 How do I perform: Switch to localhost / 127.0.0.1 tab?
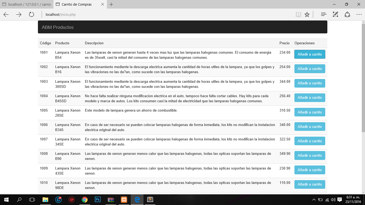[27, 4]
